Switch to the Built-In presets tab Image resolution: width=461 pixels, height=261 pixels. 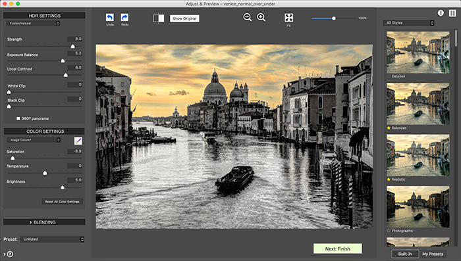[x=405, y=254]
